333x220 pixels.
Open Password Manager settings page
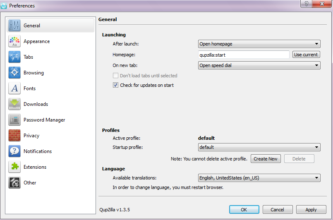[50, 120]
